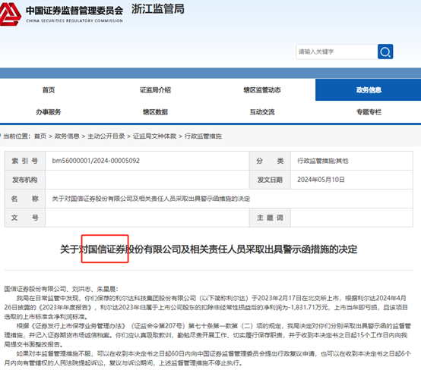The image size is (421, 373).
Task: Click the 分类 label cell
Action: [x=270, y=161]
